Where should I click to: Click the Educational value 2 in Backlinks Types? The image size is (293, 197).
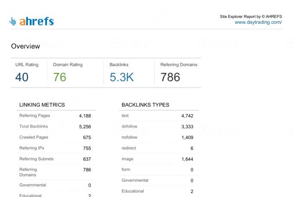tap(192, 191)
